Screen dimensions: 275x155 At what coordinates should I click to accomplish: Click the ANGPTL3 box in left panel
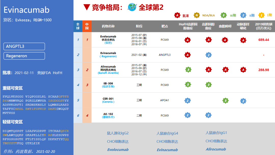(x=24, y=46)
